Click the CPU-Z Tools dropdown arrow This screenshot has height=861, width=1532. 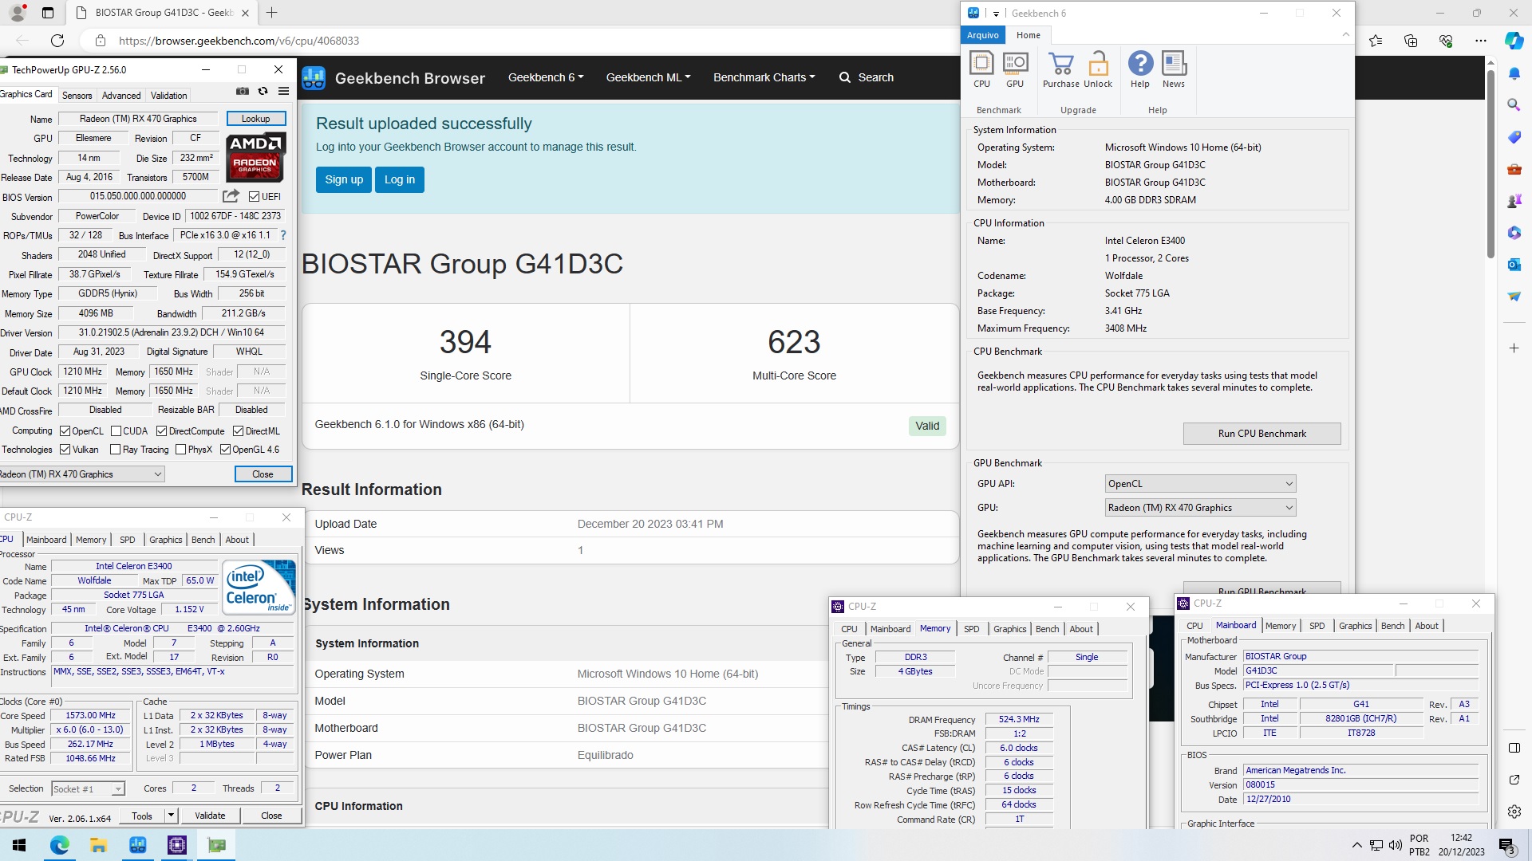pyautogui.click(x=171, y=816)
